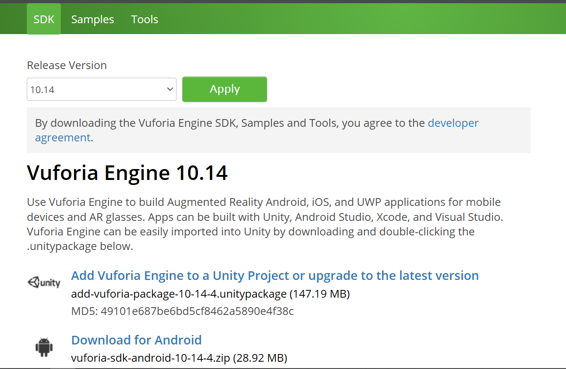The height and width of the screenshot is (369, 566).
Task: Click the Vuforia Engine description paragraph
Action: tap(265, 224)
